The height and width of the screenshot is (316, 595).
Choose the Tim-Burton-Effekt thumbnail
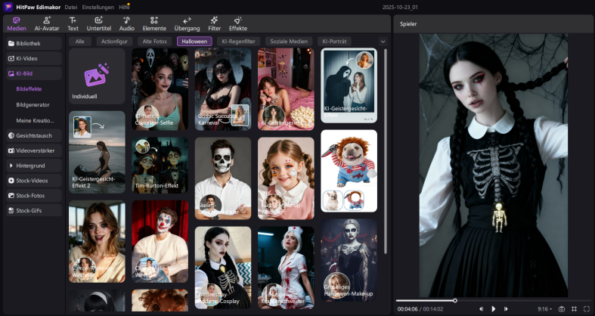tap(160, 164)
